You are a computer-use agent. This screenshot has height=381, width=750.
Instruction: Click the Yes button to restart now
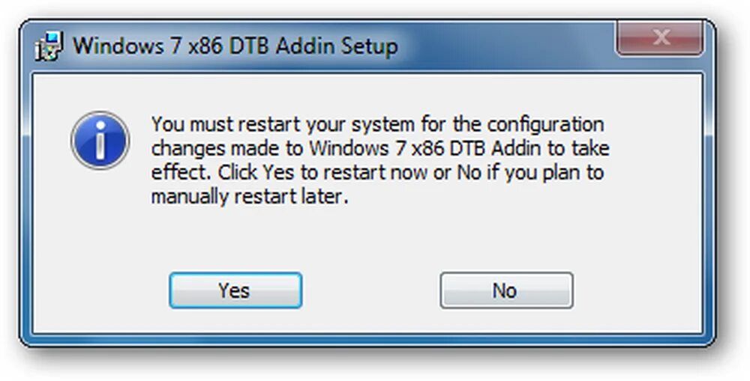point(235,290)
